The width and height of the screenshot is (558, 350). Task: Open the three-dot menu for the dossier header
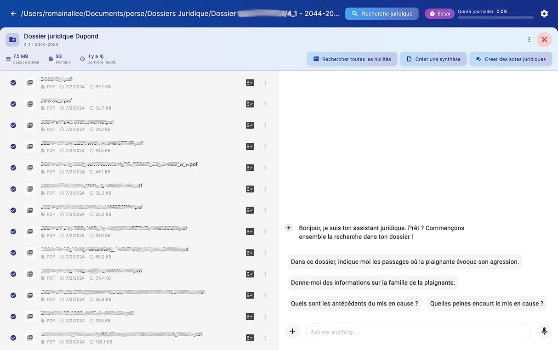(529, 40)
